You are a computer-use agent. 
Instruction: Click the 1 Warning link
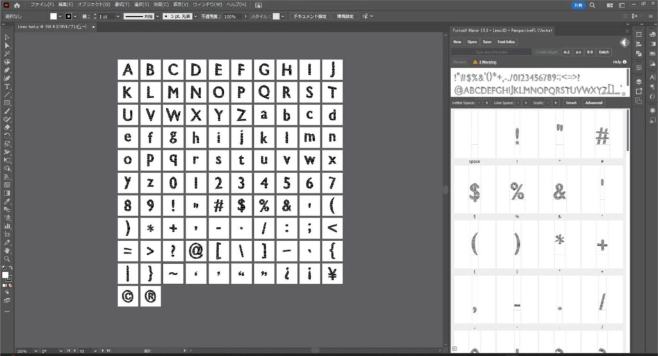coord(488,62)
